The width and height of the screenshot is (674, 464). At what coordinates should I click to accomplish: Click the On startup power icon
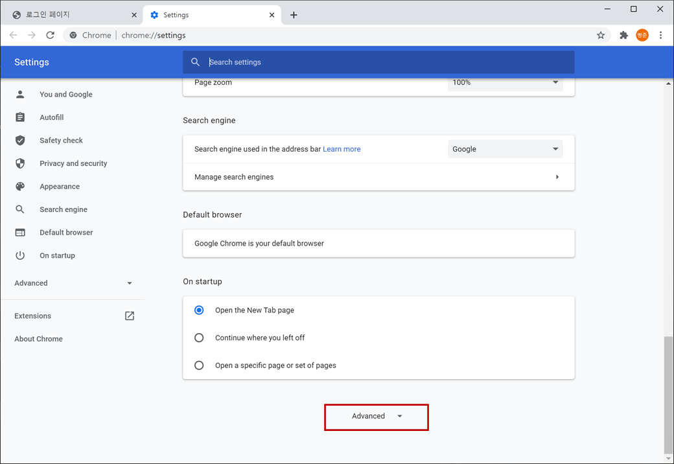tap(20, 255)
